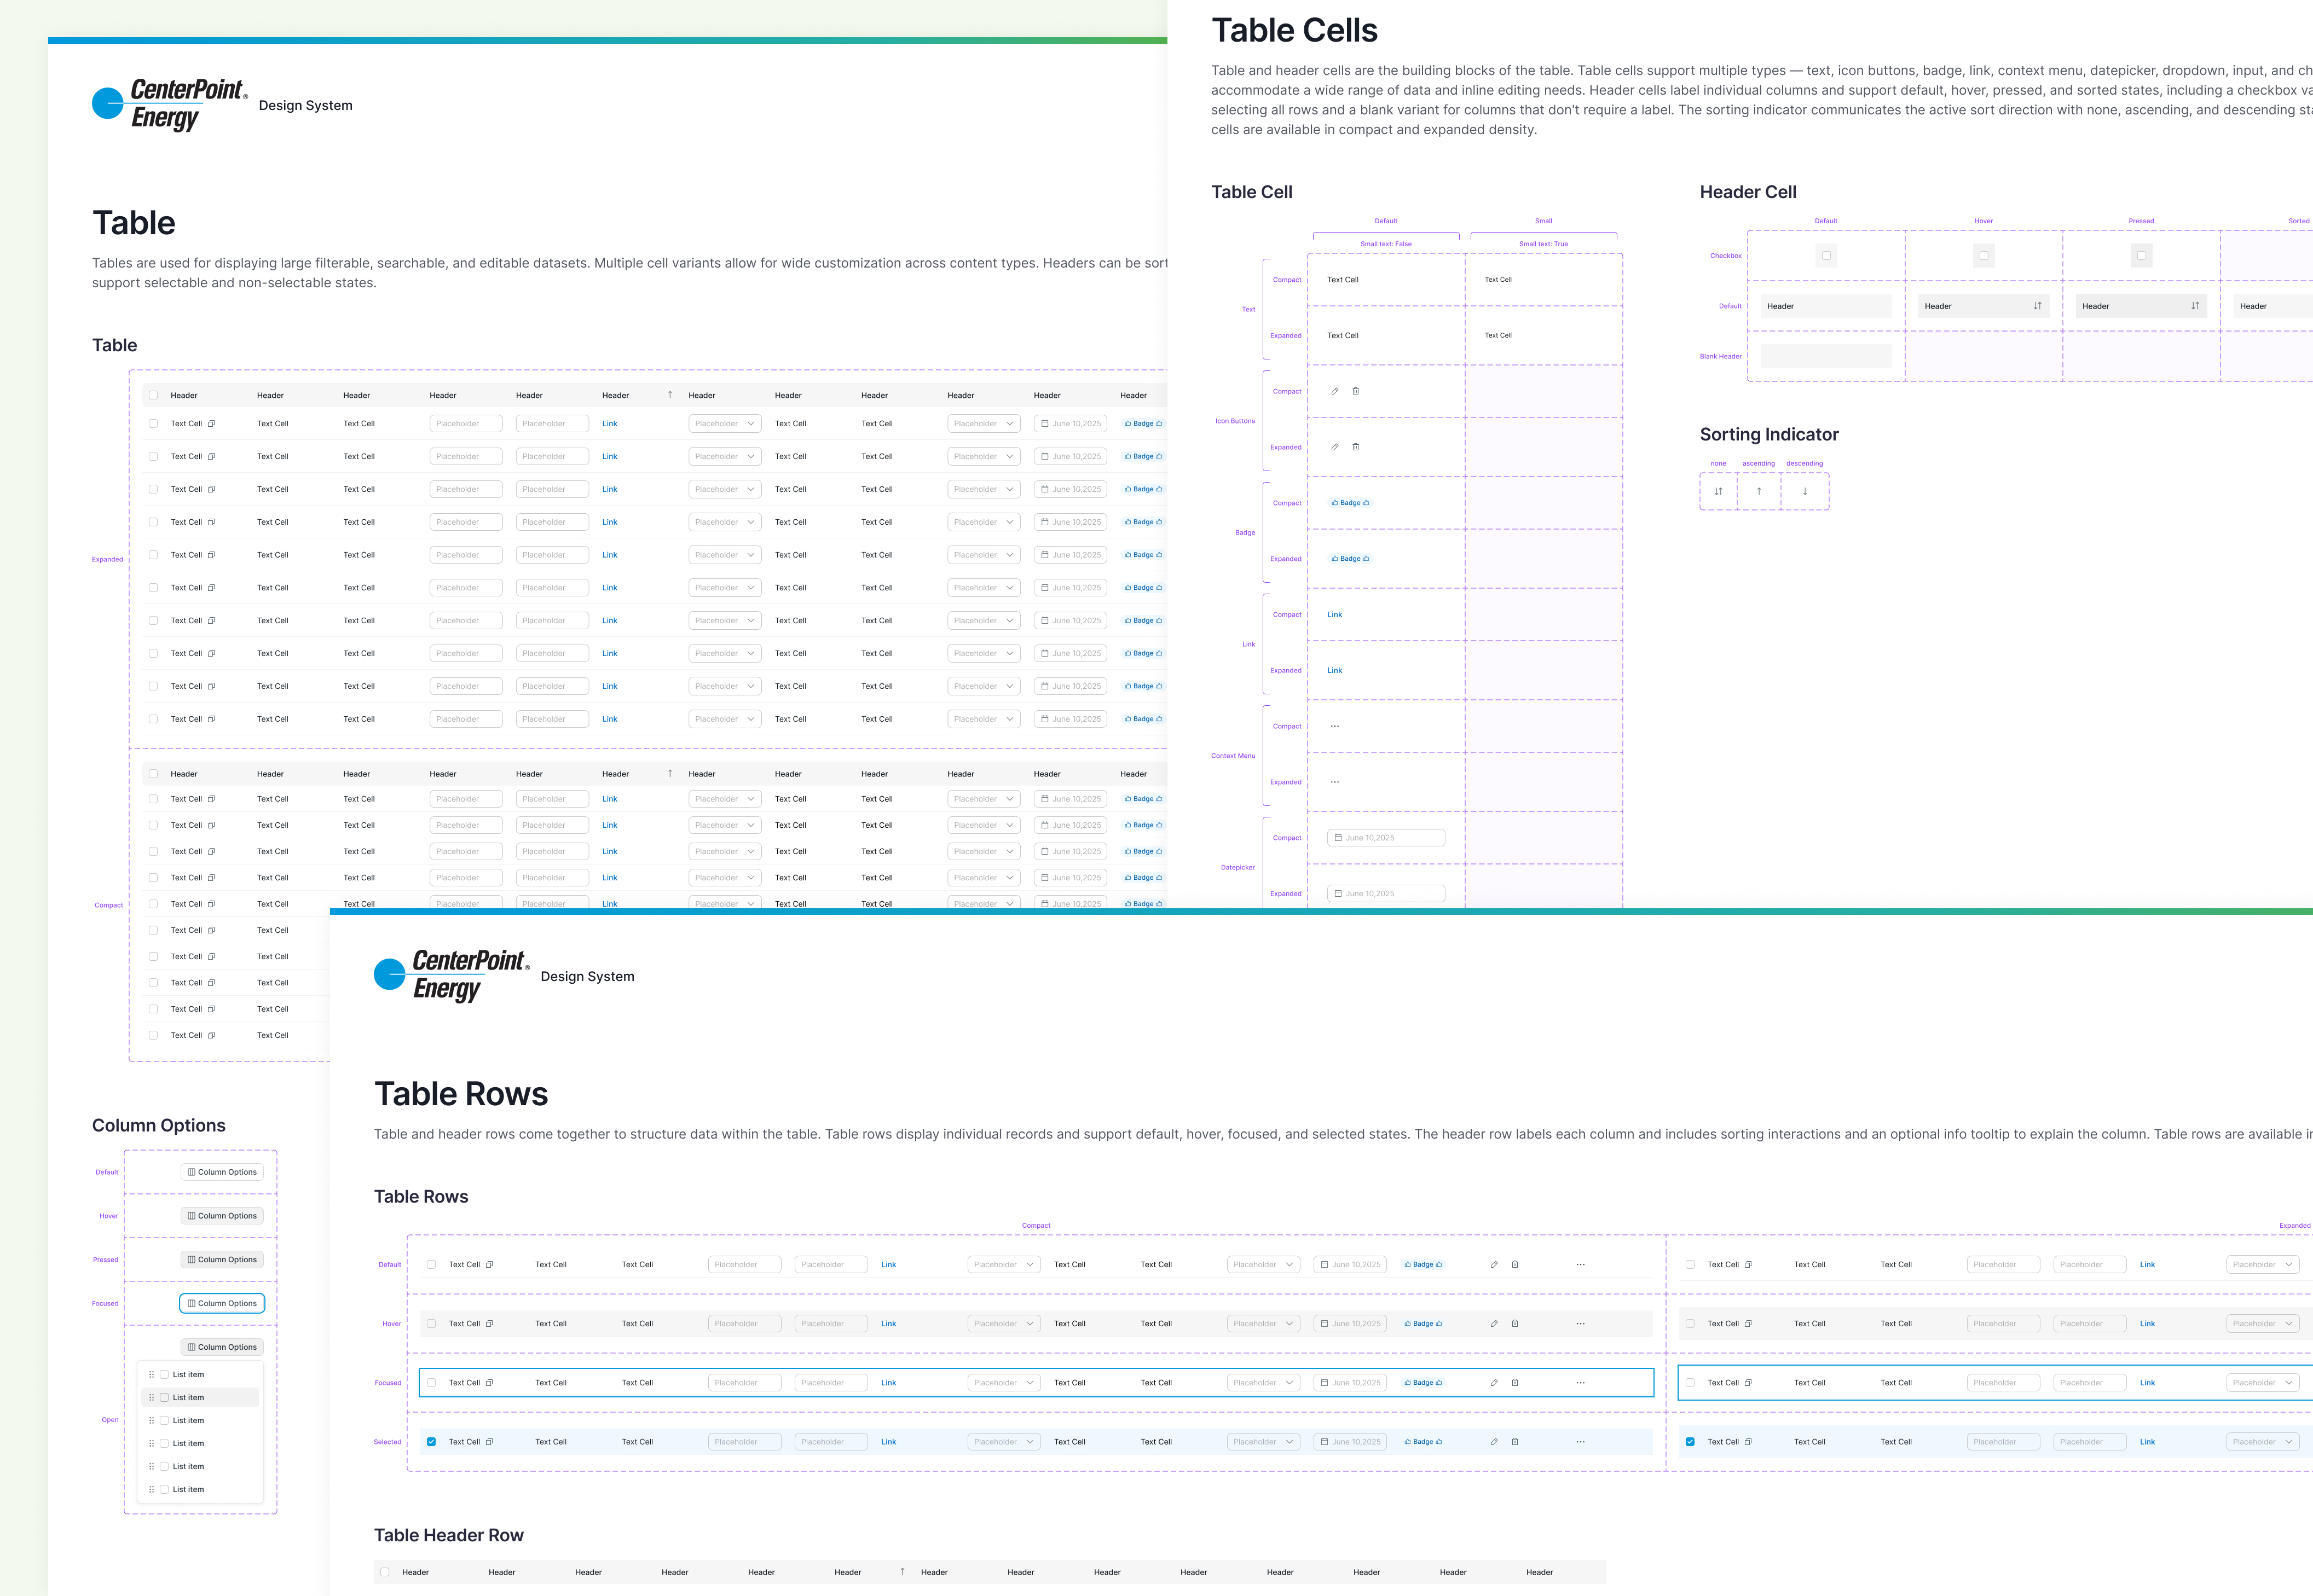
Task: Tick the select-all checkbox in the Table Header Row section
Action: pyautogui.click(x=385, y=1572)
